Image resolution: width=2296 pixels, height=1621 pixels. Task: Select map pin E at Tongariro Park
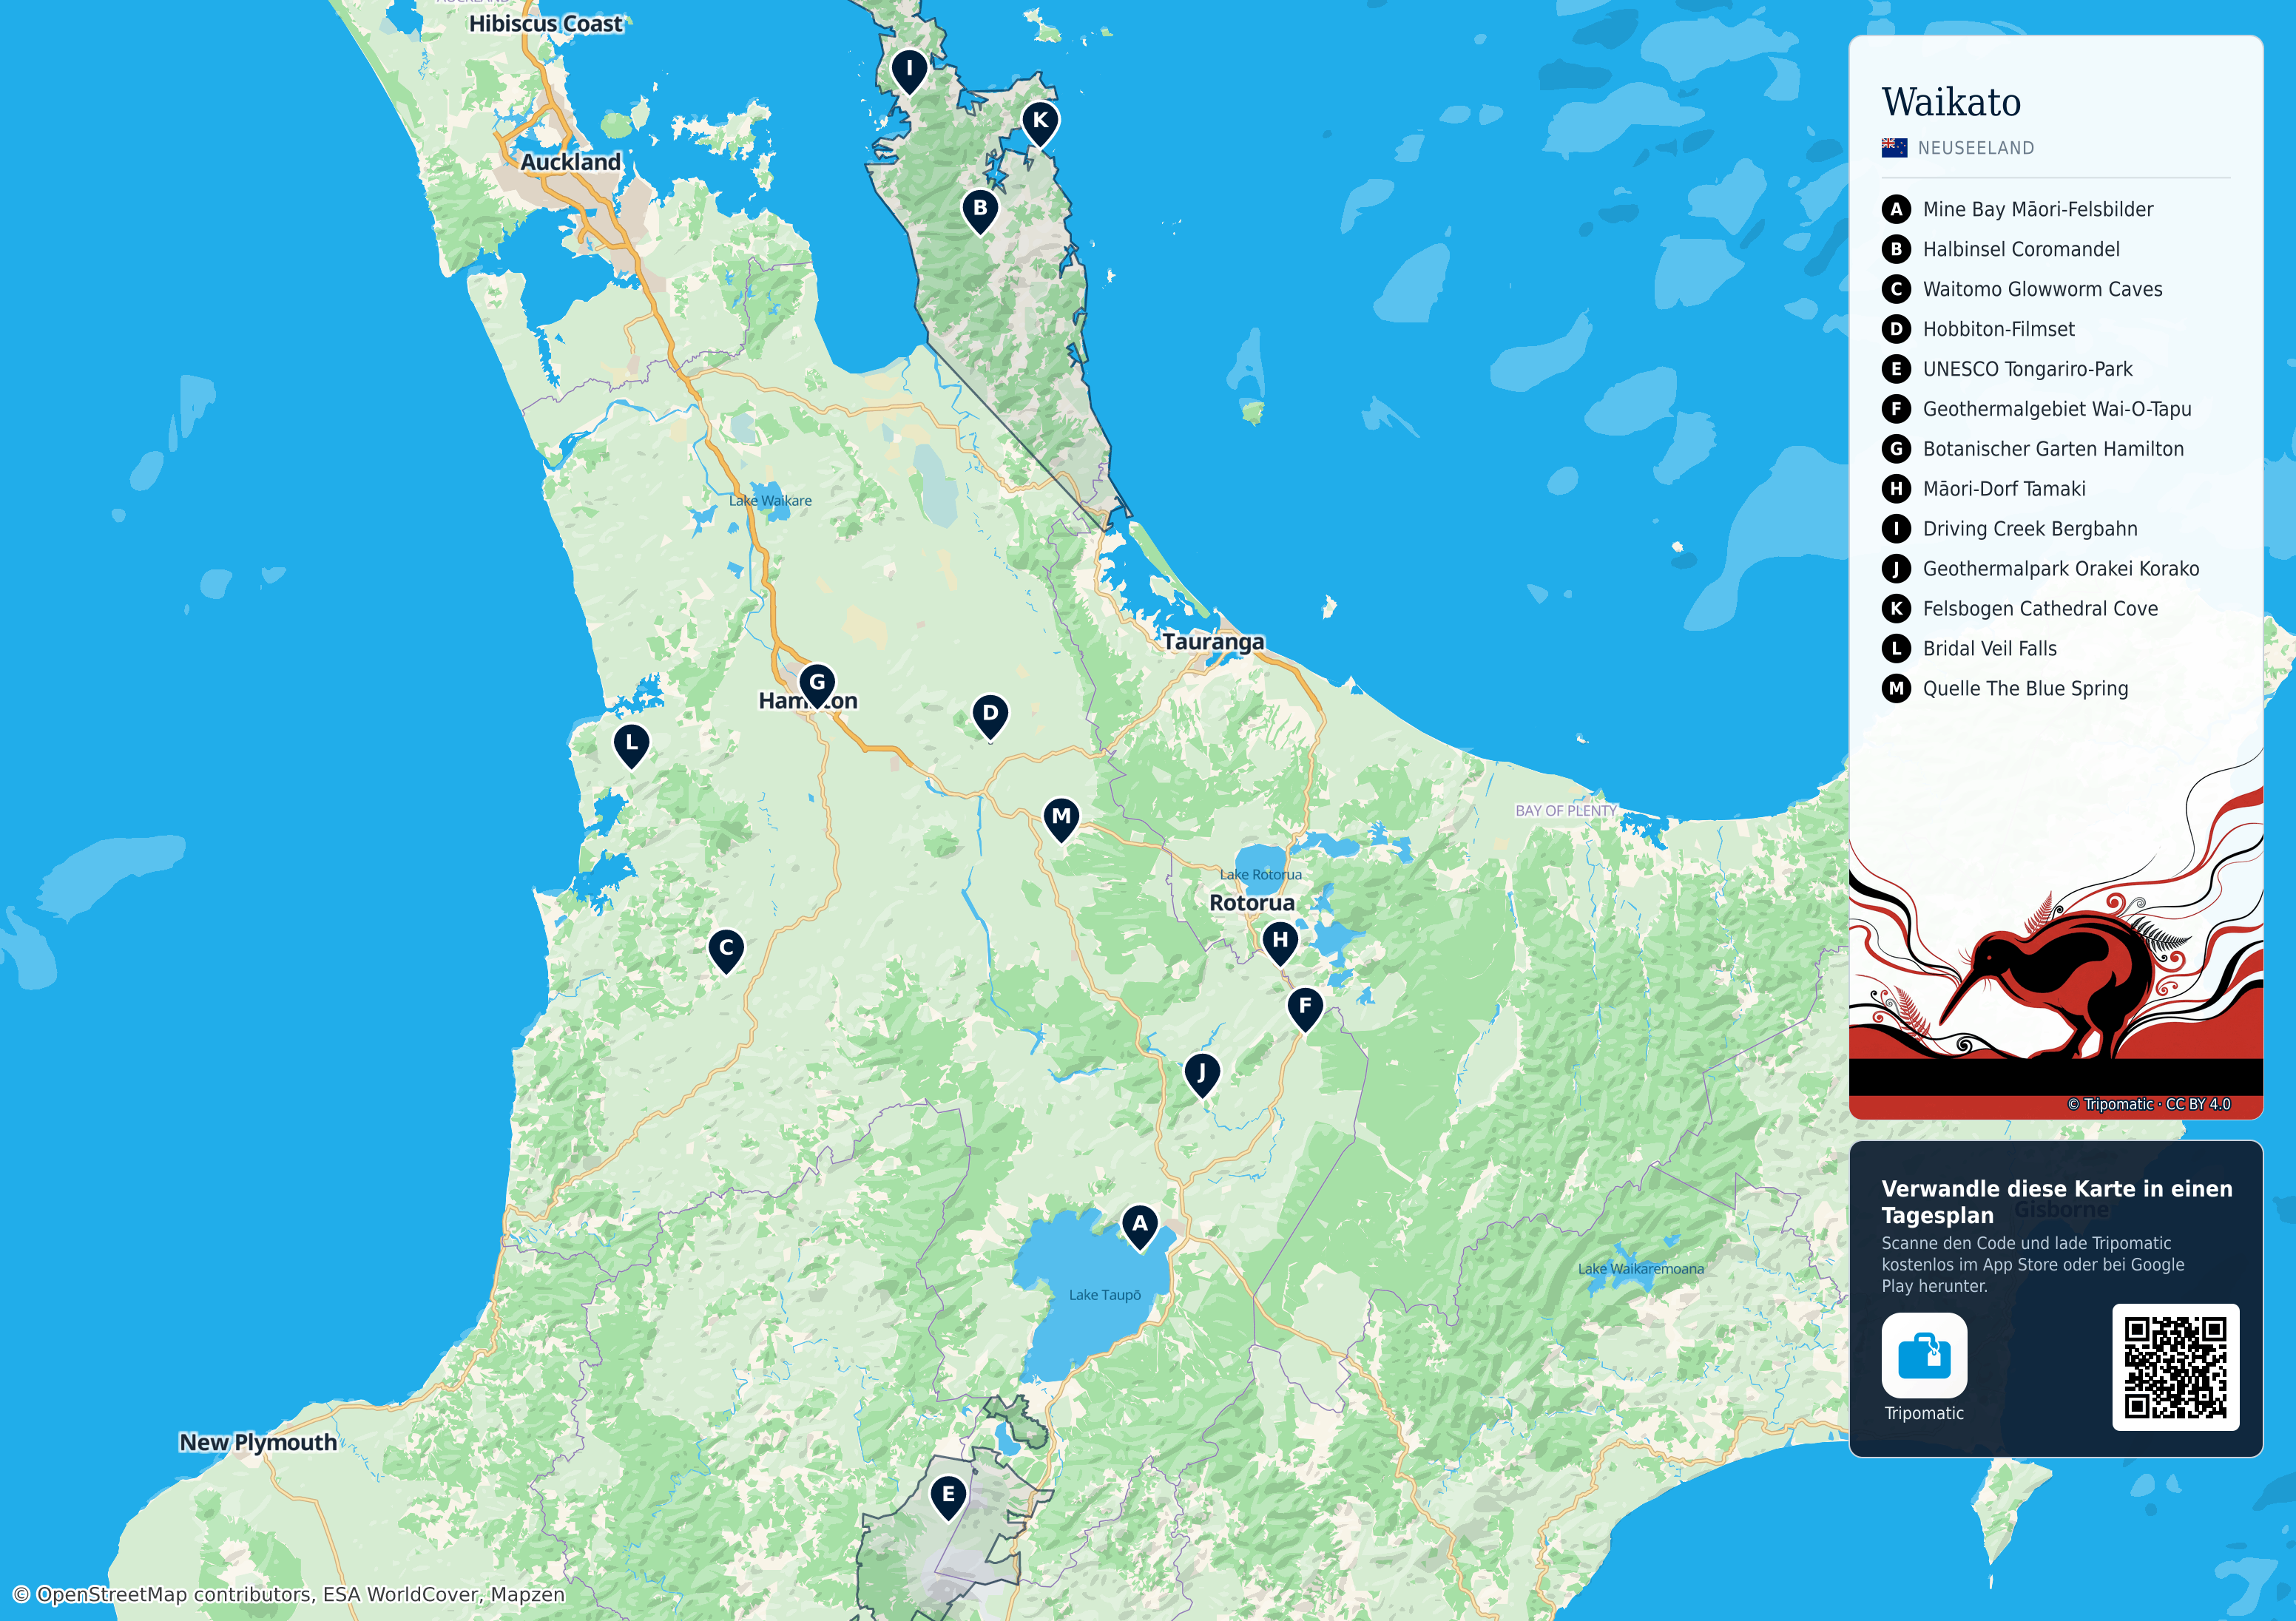coord(948,1498)
